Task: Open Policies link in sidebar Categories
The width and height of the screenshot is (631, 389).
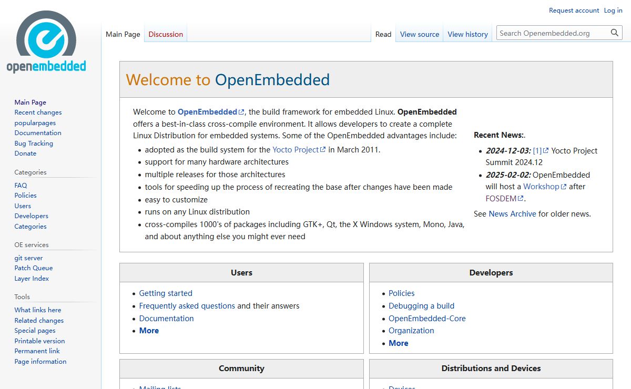Action: point(26,196)
